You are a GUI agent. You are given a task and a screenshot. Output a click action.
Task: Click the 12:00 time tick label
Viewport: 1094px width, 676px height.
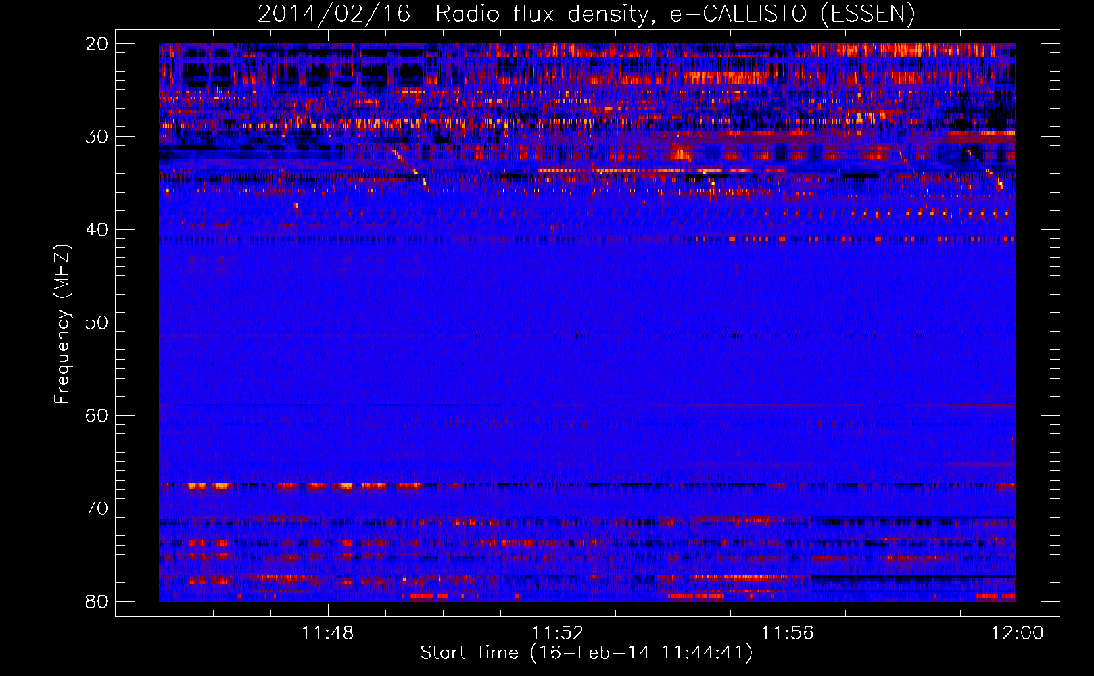(1018, 633)
